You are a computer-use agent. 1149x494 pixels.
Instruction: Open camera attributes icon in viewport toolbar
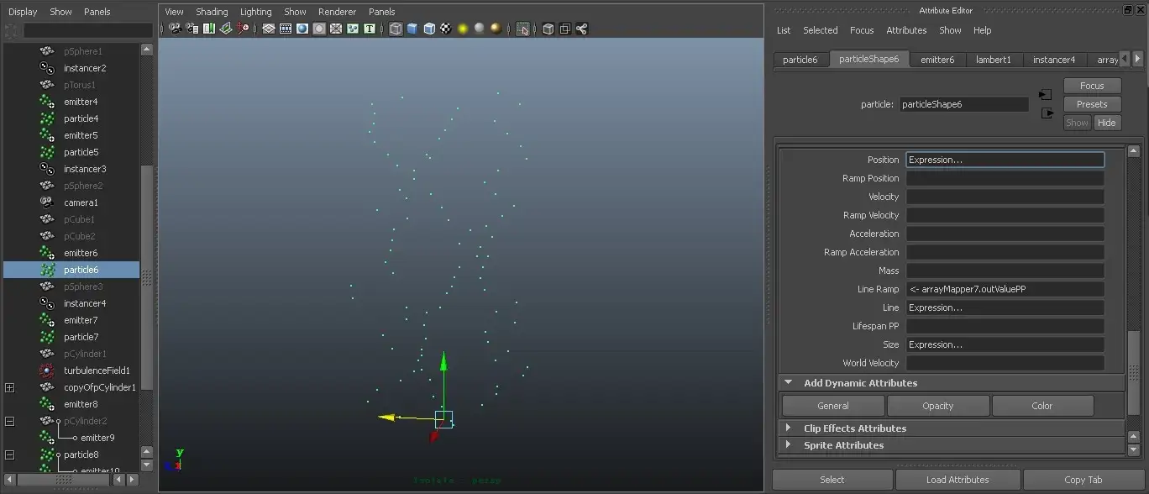pyautogui.click(x=191, y=29)
